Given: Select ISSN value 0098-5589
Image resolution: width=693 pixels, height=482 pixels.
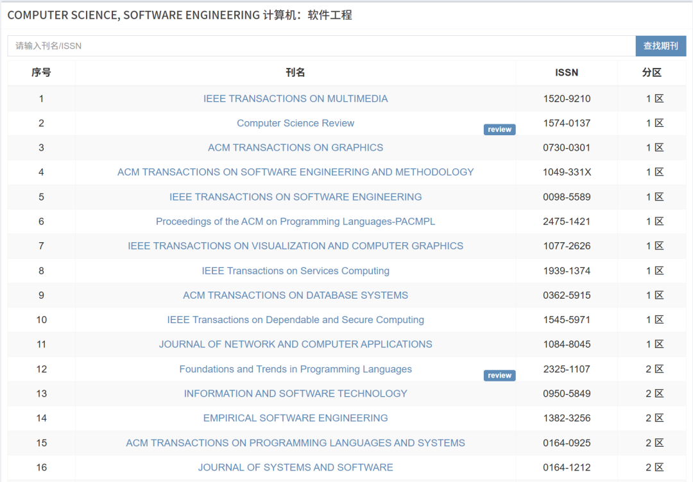Looking at the screenshot, I should pos(567,197).
